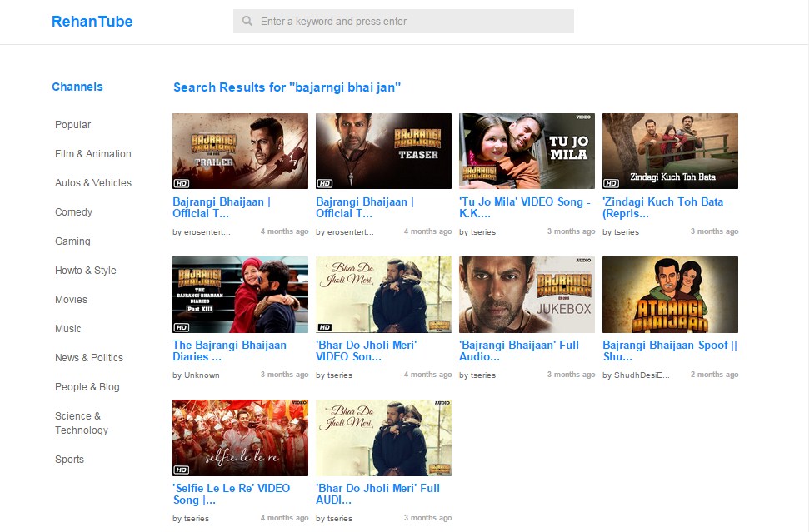The width and height of the screenshot is (809, 532).
Task: Click 'by ShudhDesiE...' uploader text
Action: pyautogui.click(x=636, y=375)
